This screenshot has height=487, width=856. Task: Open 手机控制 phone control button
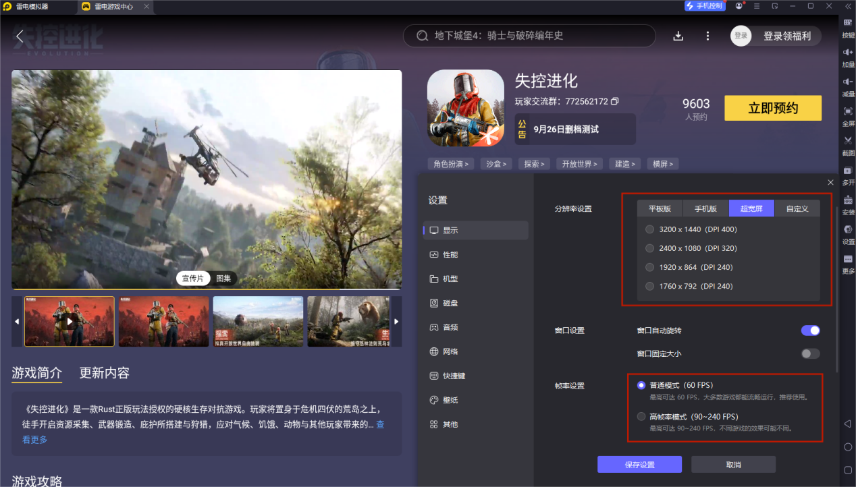click(705, 6)
